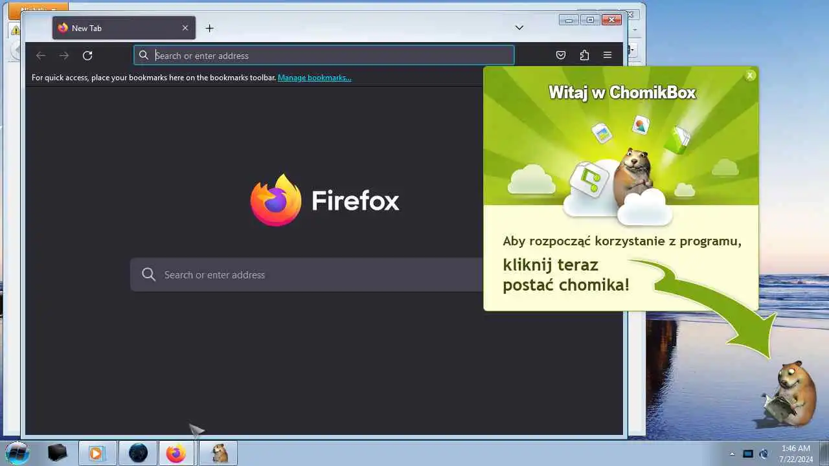
Task: Click the magnifier icon in center search box
Action: pyautogui.click(x=149, y=274)
